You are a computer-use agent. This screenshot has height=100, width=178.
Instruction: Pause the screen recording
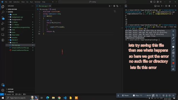125,96
